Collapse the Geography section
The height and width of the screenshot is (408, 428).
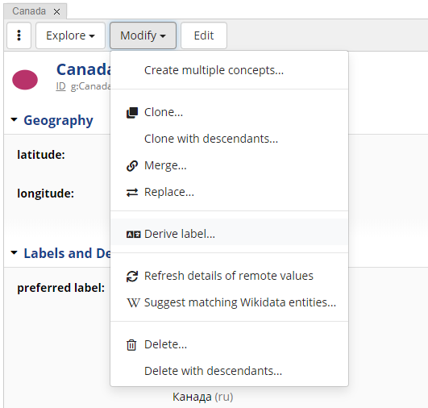[14, 119]
